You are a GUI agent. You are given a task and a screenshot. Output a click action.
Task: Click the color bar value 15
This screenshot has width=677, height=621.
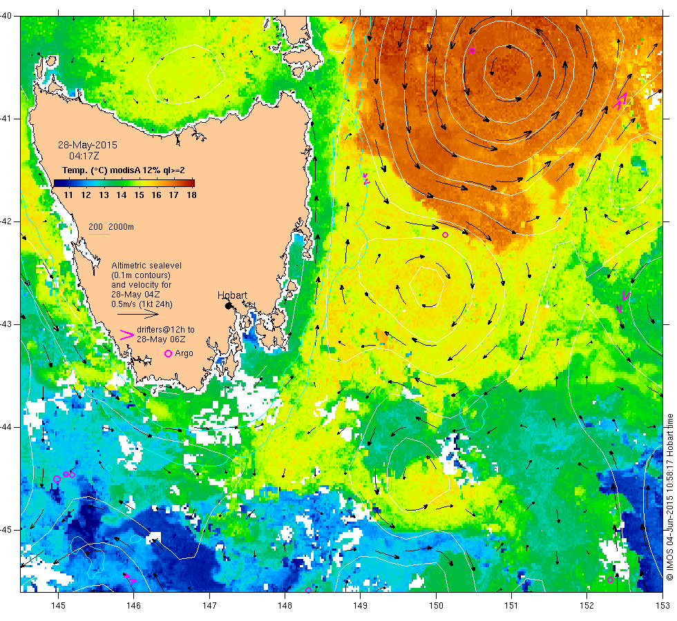(x=139, y=195)
